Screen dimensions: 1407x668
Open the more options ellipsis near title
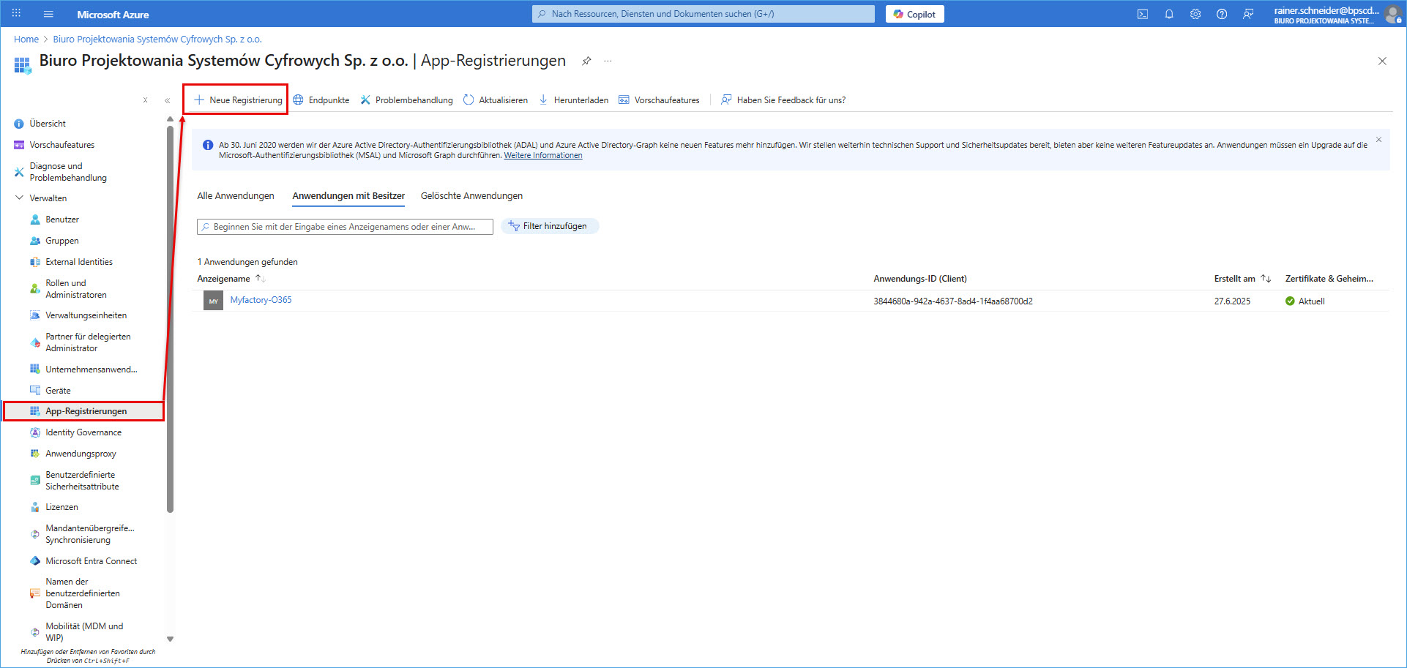[x=608, y=61]
